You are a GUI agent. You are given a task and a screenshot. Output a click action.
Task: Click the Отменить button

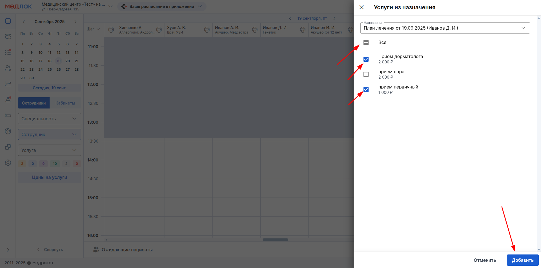(x=485, y=260)
